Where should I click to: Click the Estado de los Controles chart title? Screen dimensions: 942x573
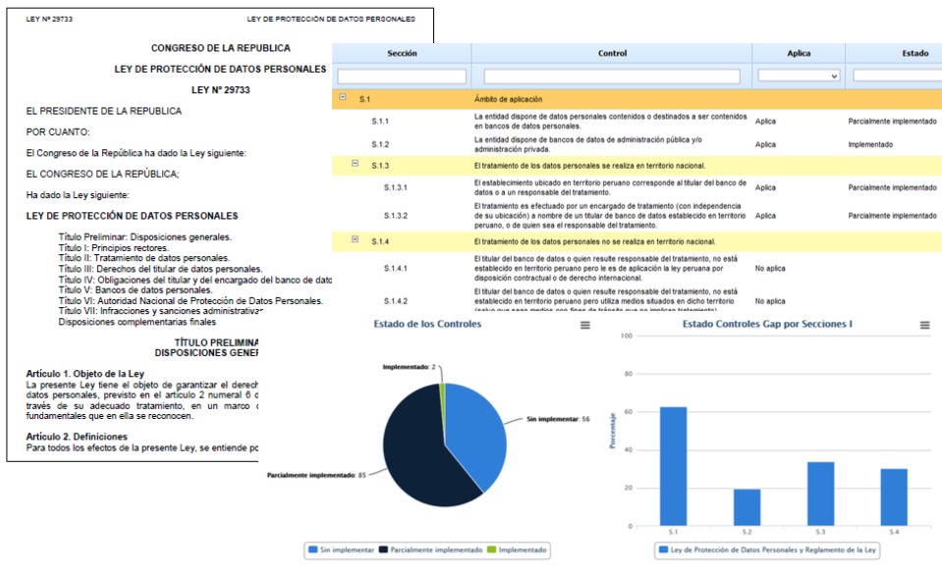pyautogui.click(x=427, y=324)
